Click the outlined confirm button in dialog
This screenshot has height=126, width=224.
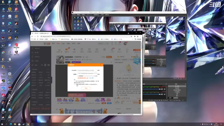[x=86, y=88]
